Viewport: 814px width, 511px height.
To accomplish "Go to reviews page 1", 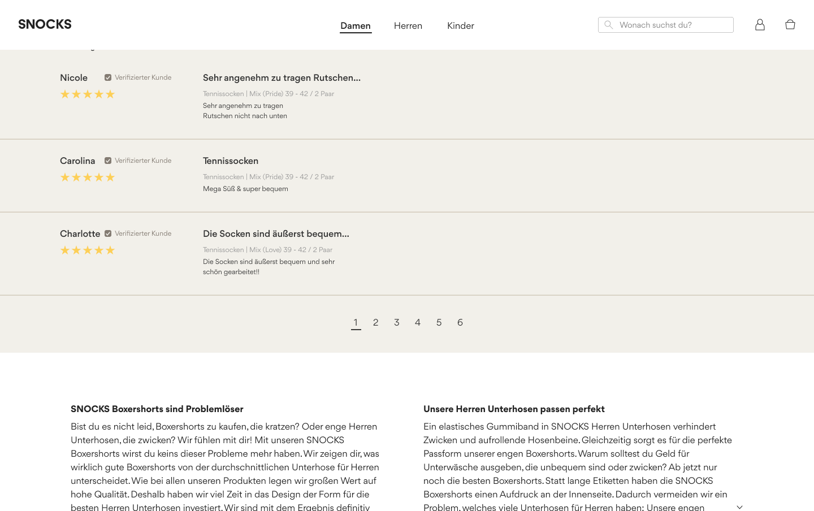I will point(356,322).
